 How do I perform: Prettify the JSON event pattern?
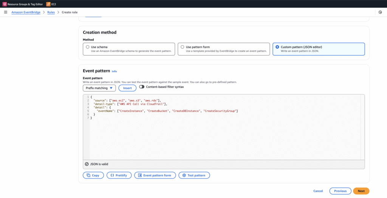tap(119, 175)
